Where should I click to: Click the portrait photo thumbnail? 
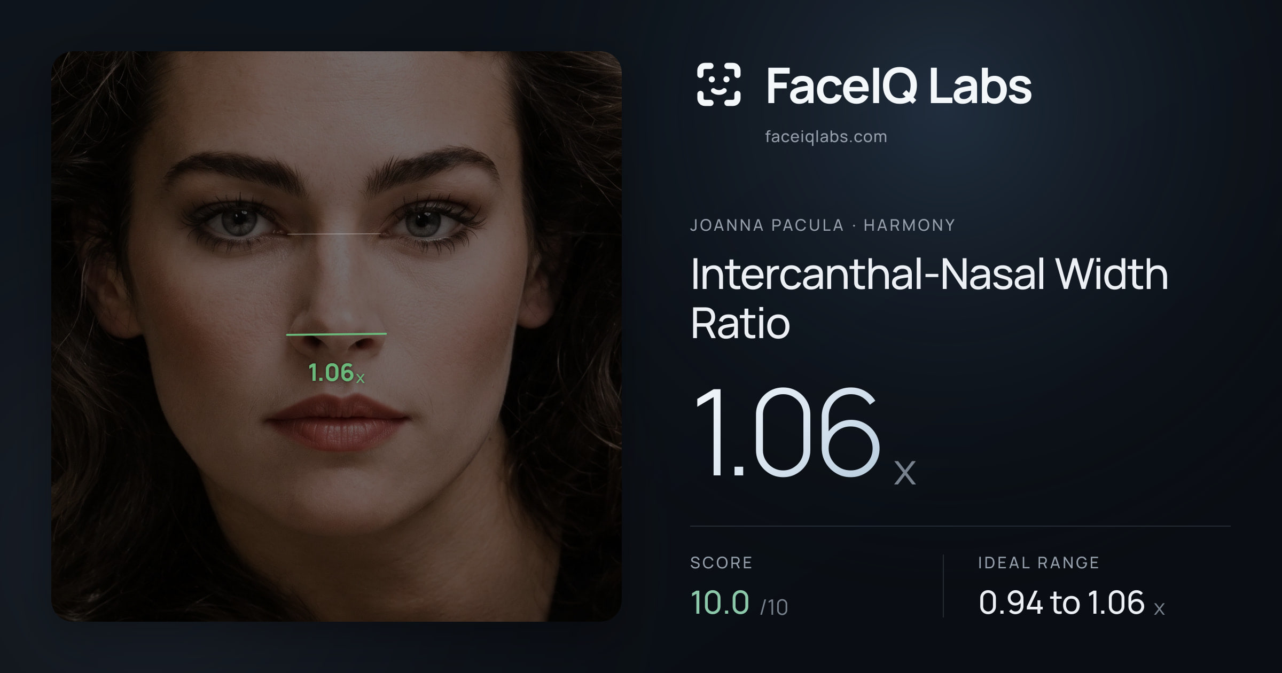point(337,336)
